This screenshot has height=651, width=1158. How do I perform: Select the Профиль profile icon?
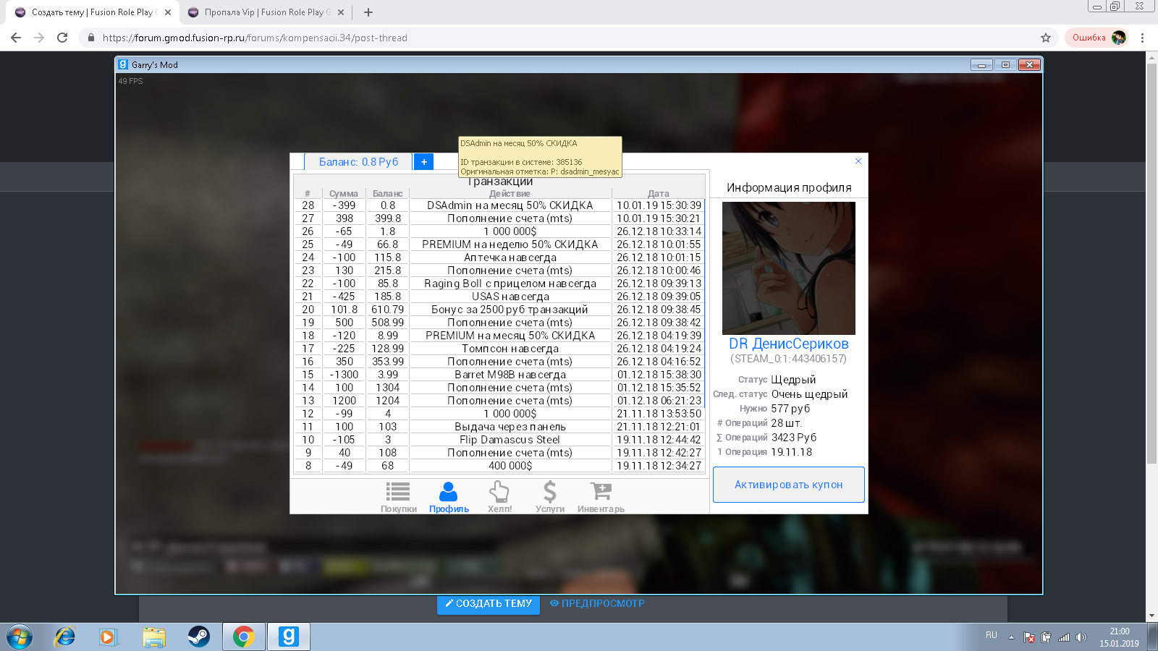pos(449,497)
